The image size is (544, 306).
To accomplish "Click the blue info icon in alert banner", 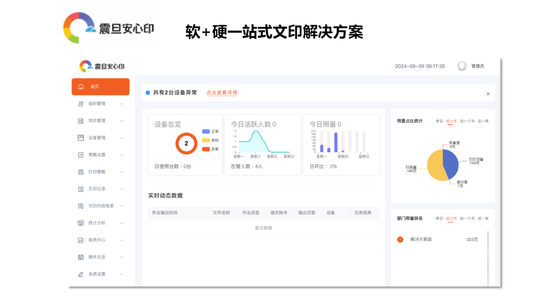I will click(x=148, y=93).
